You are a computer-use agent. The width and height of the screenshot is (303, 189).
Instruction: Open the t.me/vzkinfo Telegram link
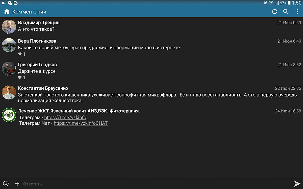(65, 118)
